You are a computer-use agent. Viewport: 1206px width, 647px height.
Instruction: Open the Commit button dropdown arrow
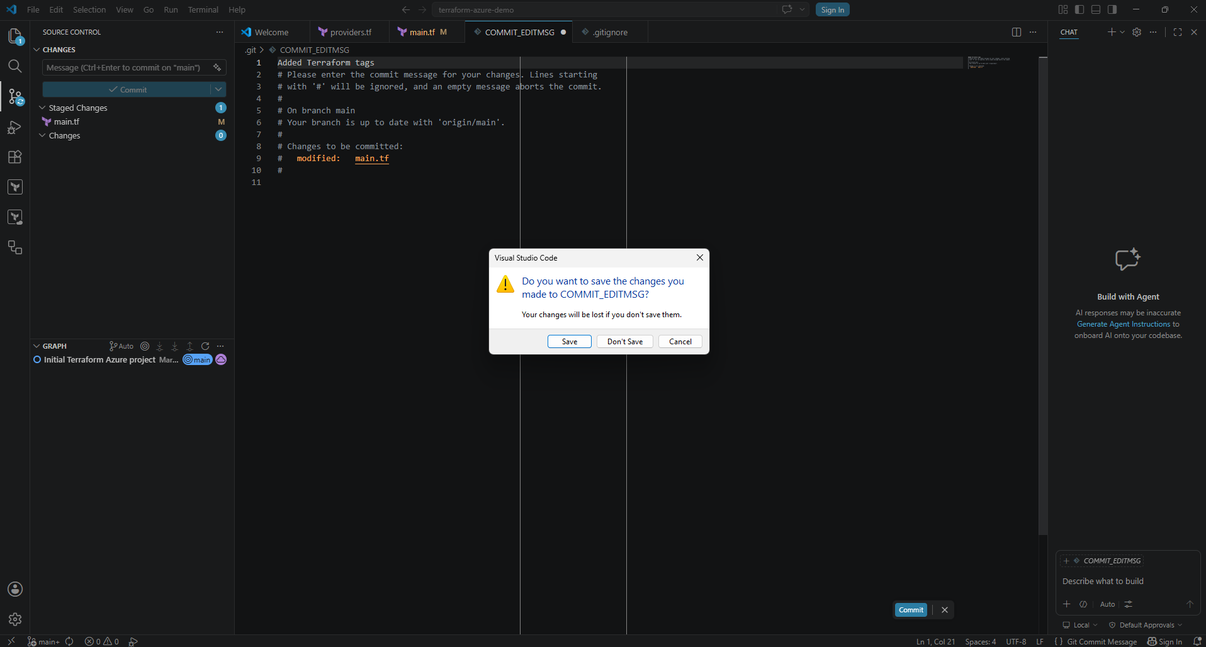pyautogui.click(x=218, y=89)
